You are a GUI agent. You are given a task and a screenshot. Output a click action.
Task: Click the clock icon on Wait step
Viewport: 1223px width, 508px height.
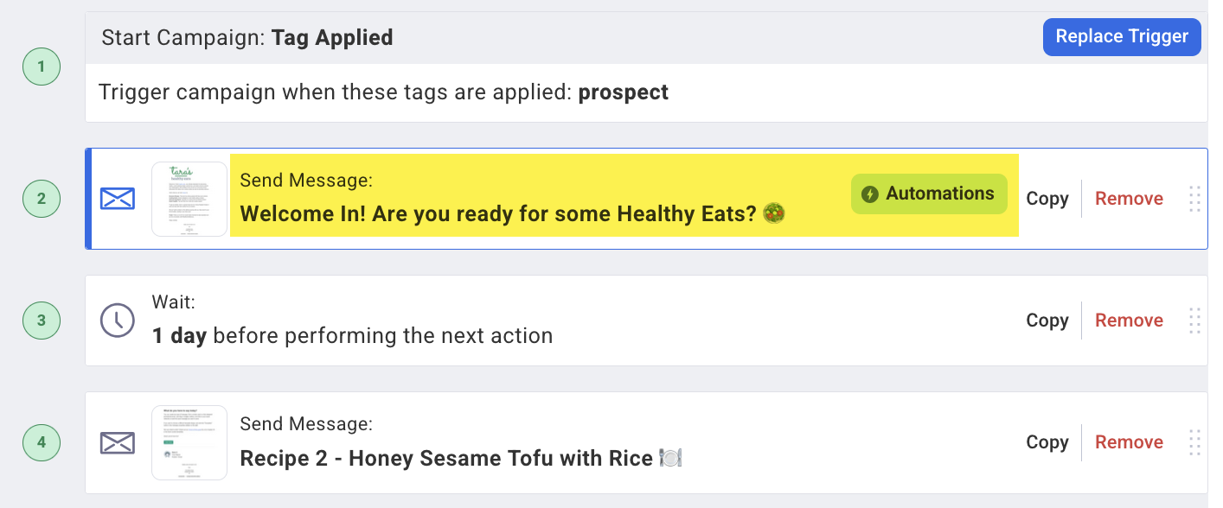(x=118, y=321)
